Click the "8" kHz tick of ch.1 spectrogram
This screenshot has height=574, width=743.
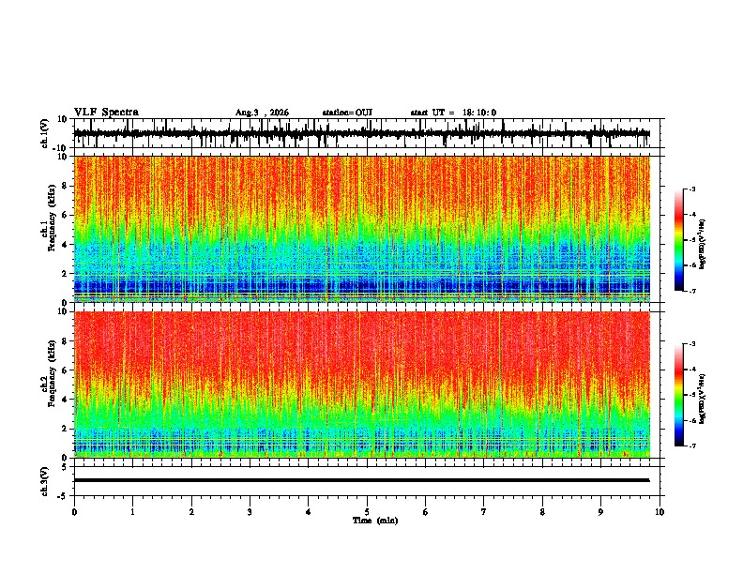(x=65, y=186)
